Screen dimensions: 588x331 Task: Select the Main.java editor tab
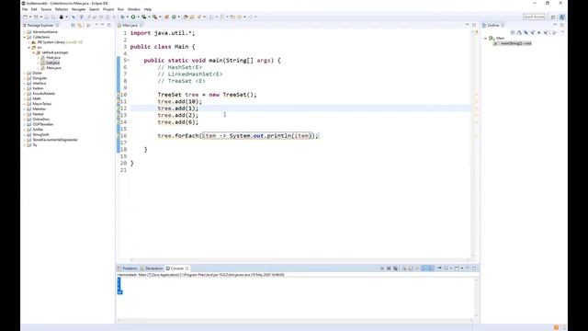click(x=130, y=25)
